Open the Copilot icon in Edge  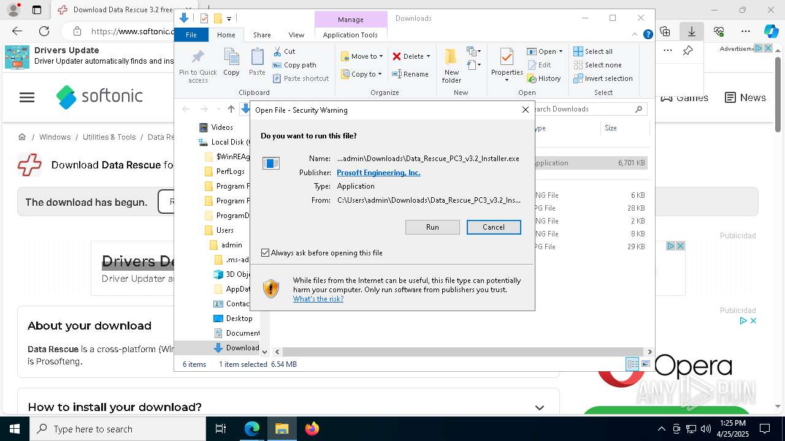coord(771,31)
